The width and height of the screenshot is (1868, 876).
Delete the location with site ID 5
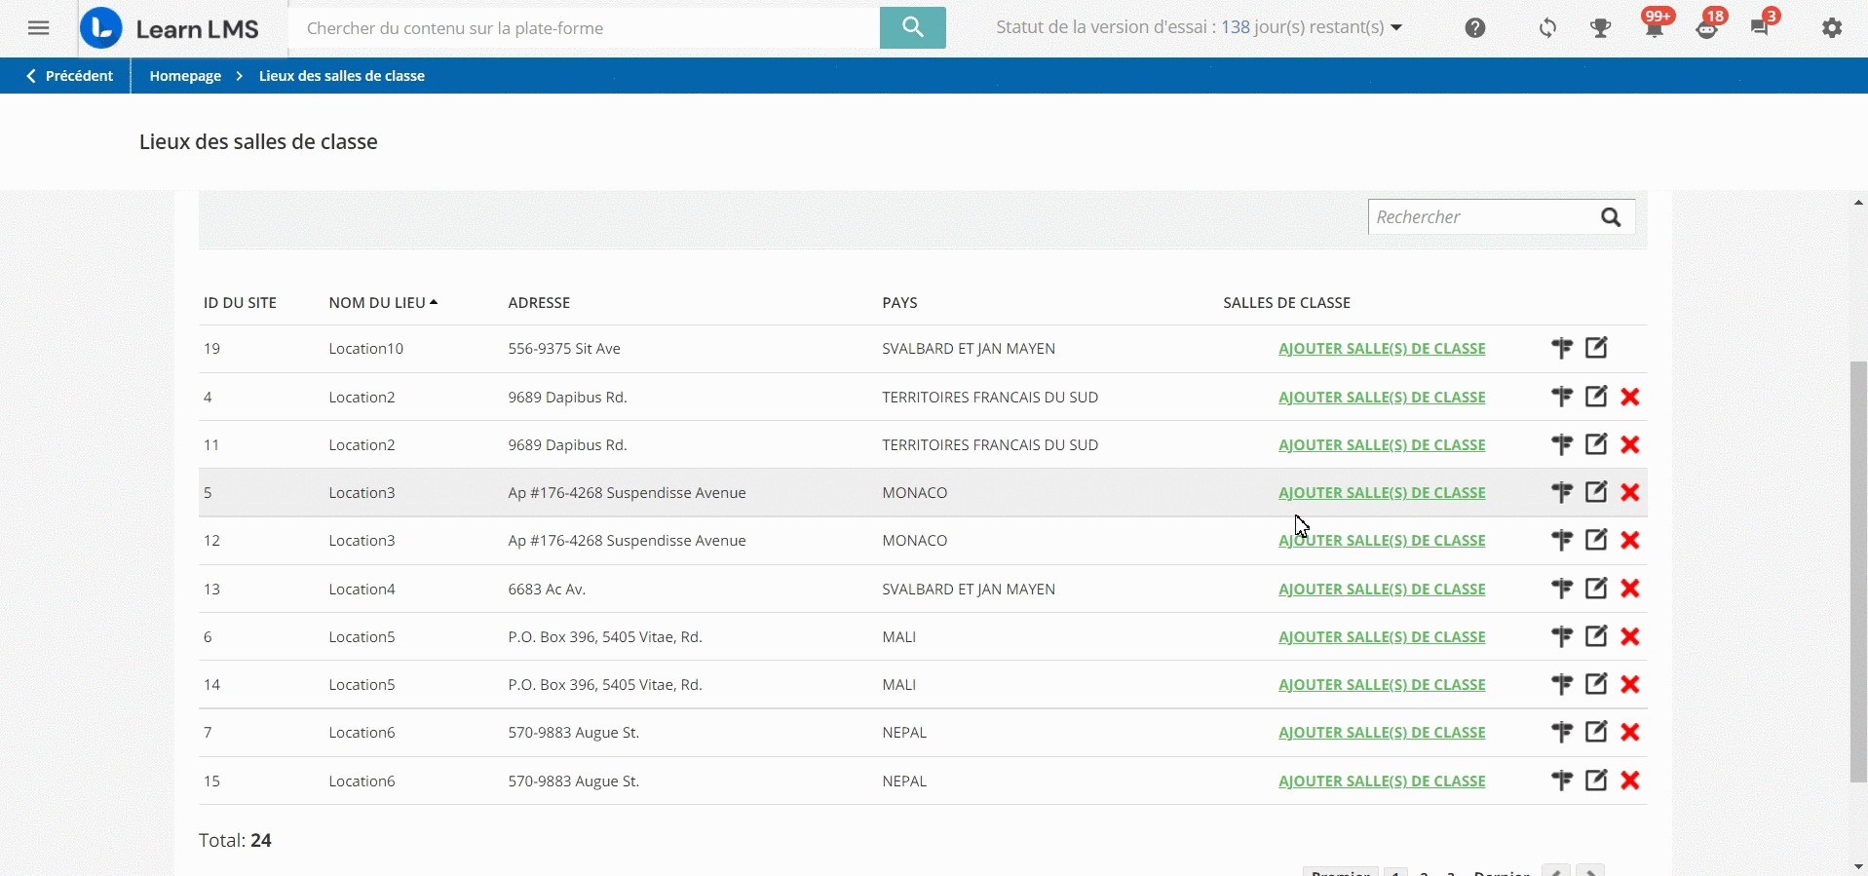pyautogui.click(x=1630, y=492)
